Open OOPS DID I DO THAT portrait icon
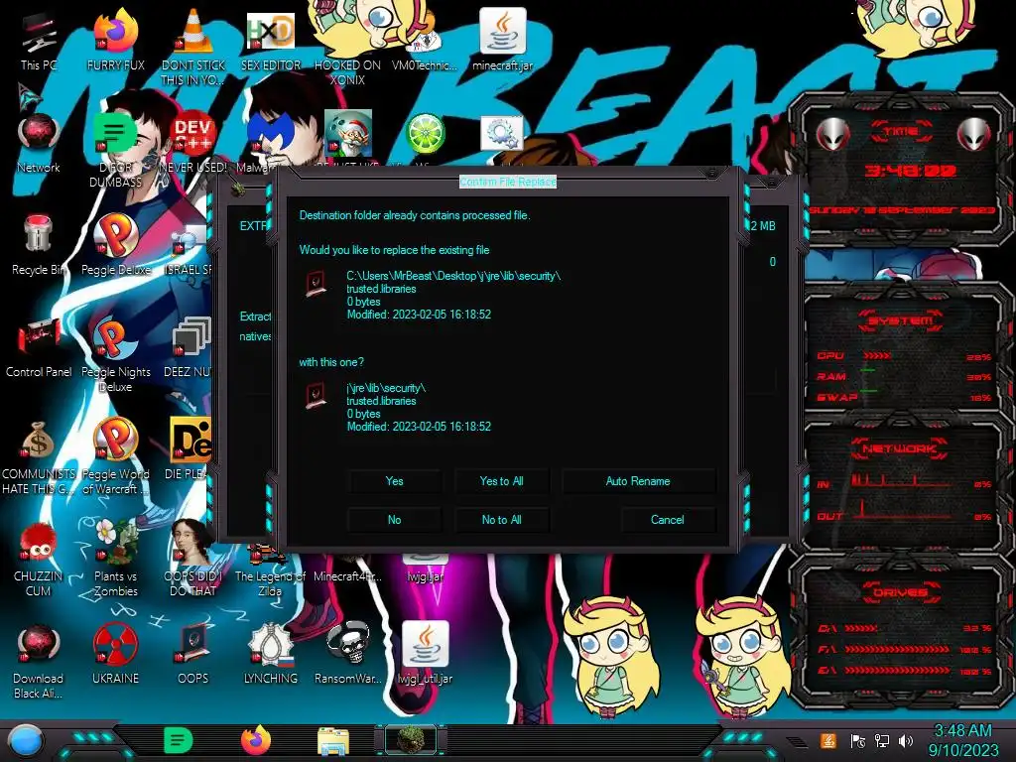 tap(193, 559)
